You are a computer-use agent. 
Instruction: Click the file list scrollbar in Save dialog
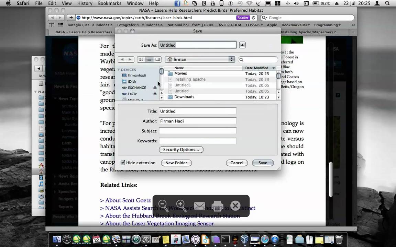tap(278, 76)
